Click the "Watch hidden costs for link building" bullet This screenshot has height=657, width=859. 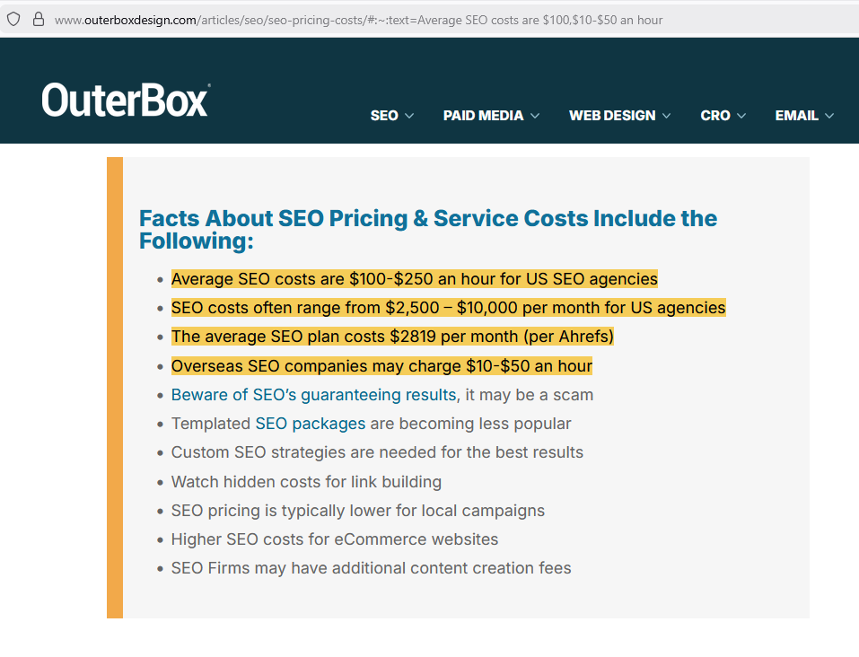(x=306, y=482)
